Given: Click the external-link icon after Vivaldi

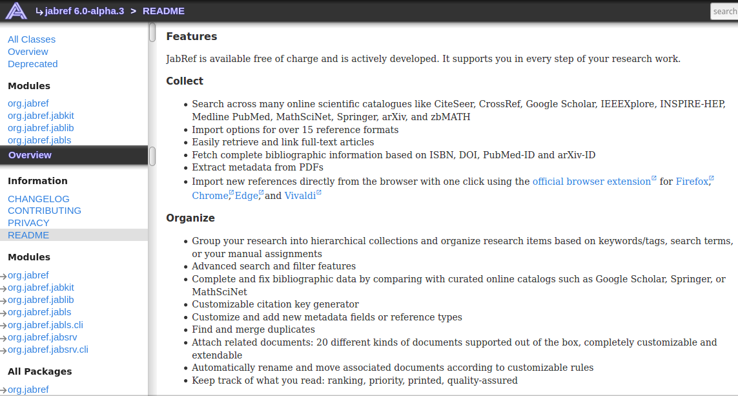Looking at the screenshot, I should [319, 193].
